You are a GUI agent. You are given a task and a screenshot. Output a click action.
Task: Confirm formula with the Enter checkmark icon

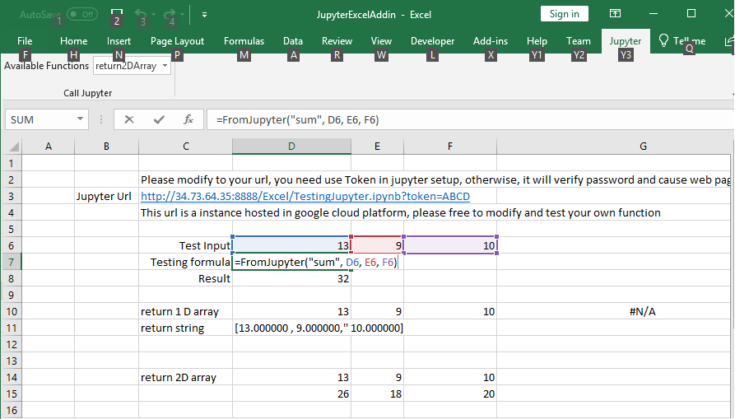pyautogui.click(x=159, y=119)
